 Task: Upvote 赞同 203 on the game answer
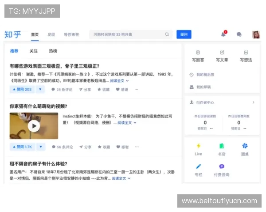[x=22, y=89]
